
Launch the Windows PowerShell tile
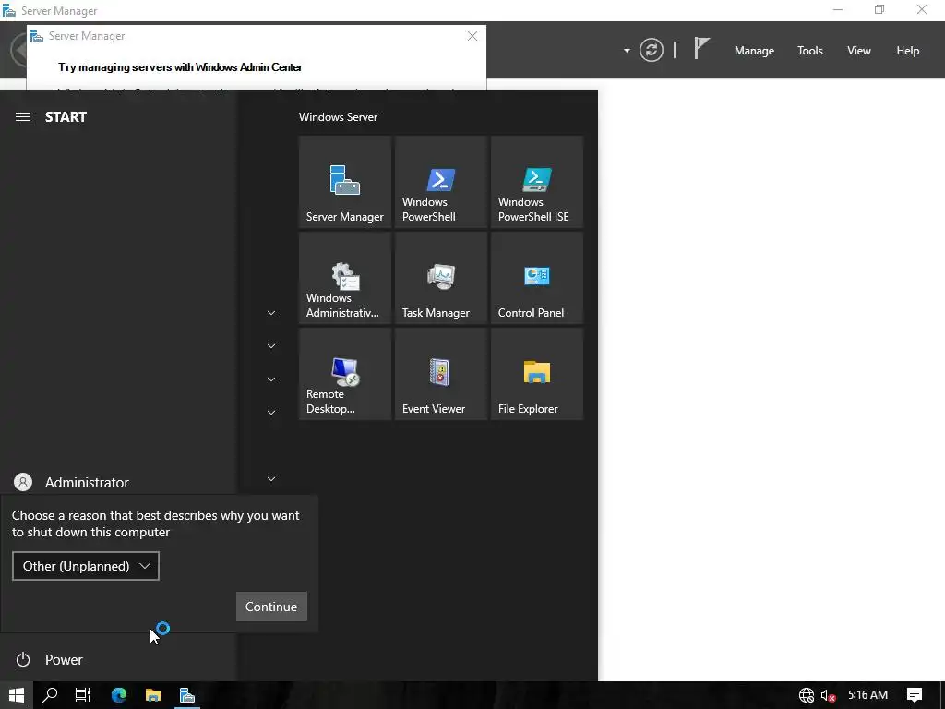440,182
